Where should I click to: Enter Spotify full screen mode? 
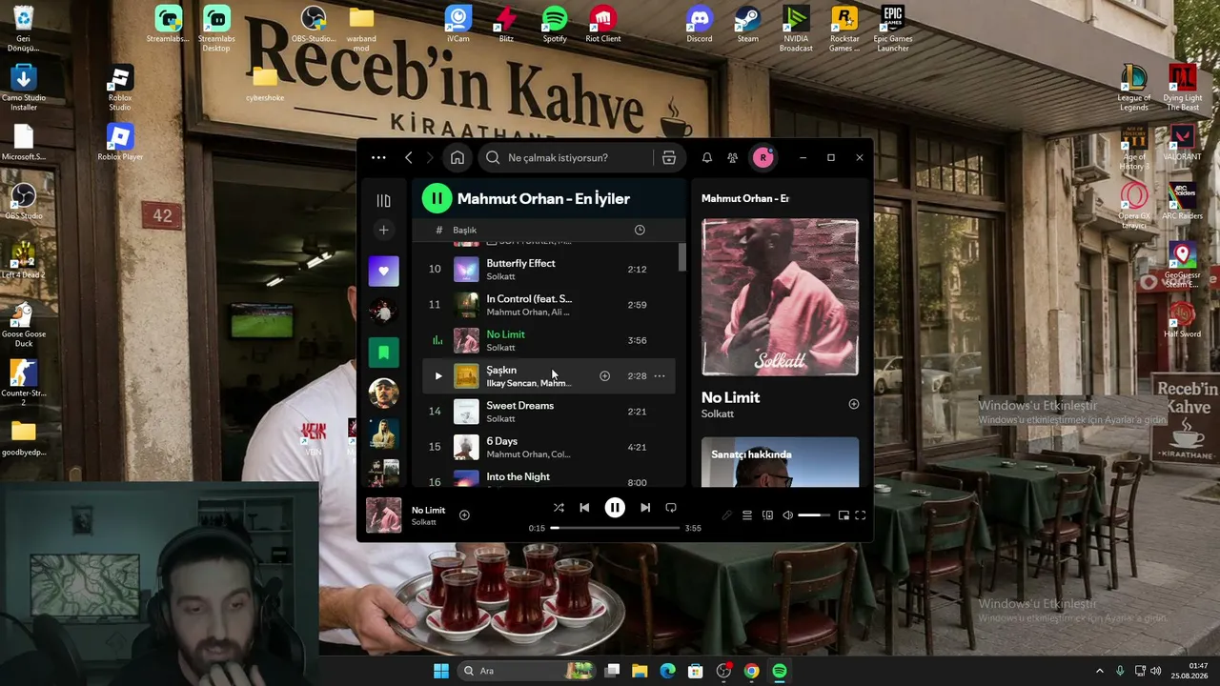pyautogui.click(x=860, y=515)
